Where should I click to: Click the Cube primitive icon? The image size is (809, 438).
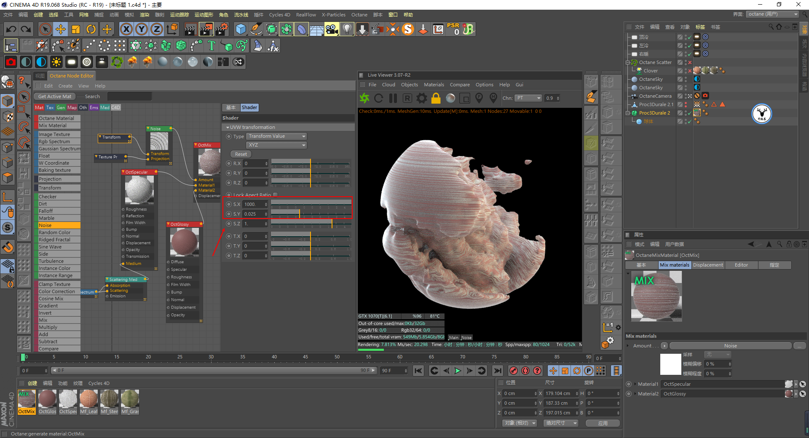tap(241, 29)
